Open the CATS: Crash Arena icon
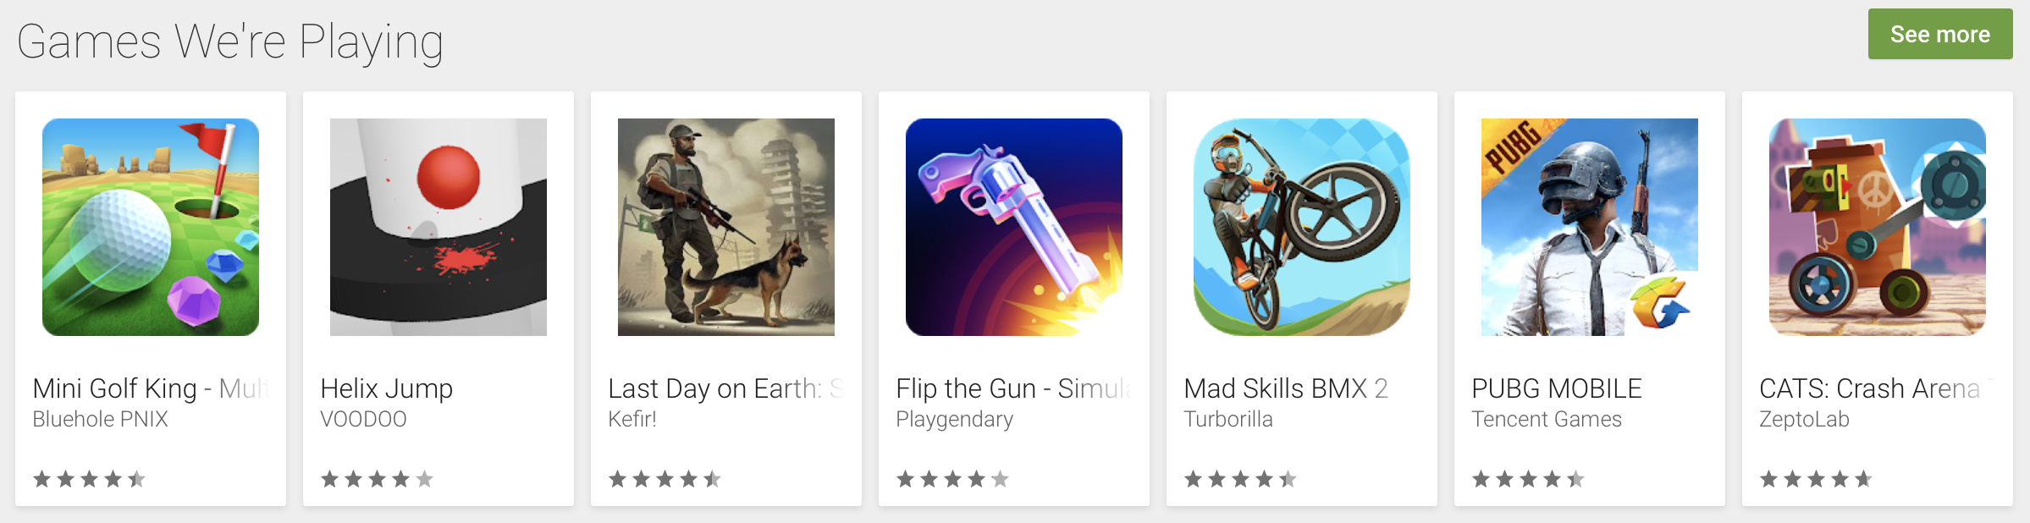The width and height of the screenshot is (2030, 523). pos(1878,227)
